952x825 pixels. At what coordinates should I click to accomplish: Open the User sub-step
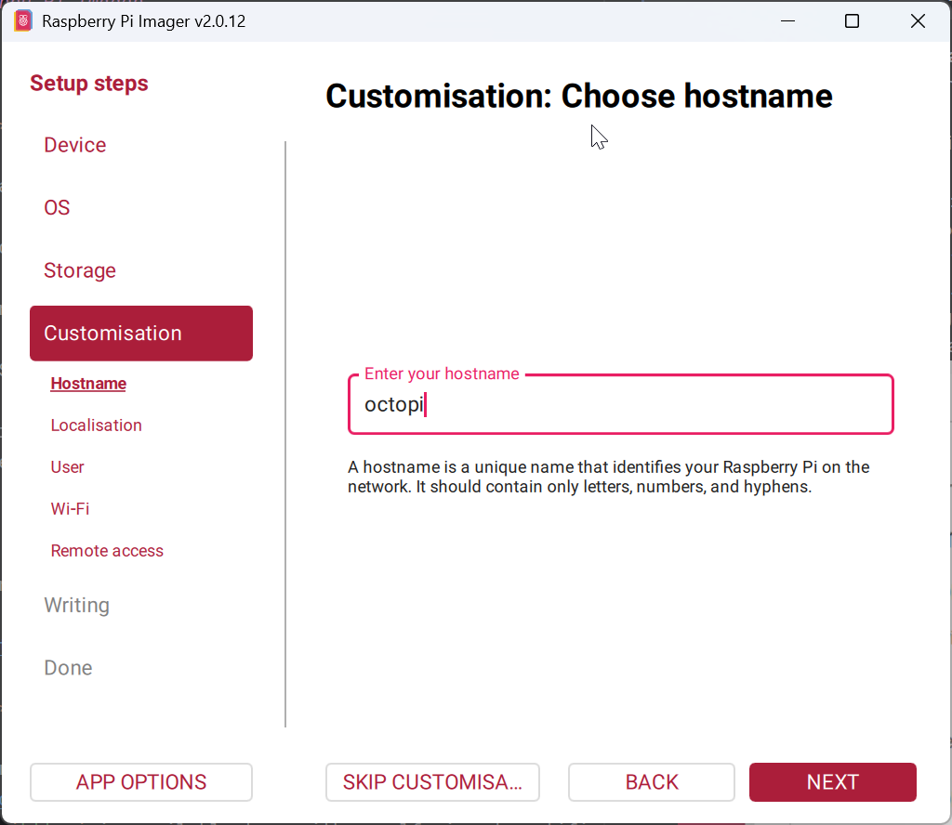click(67, 467)
